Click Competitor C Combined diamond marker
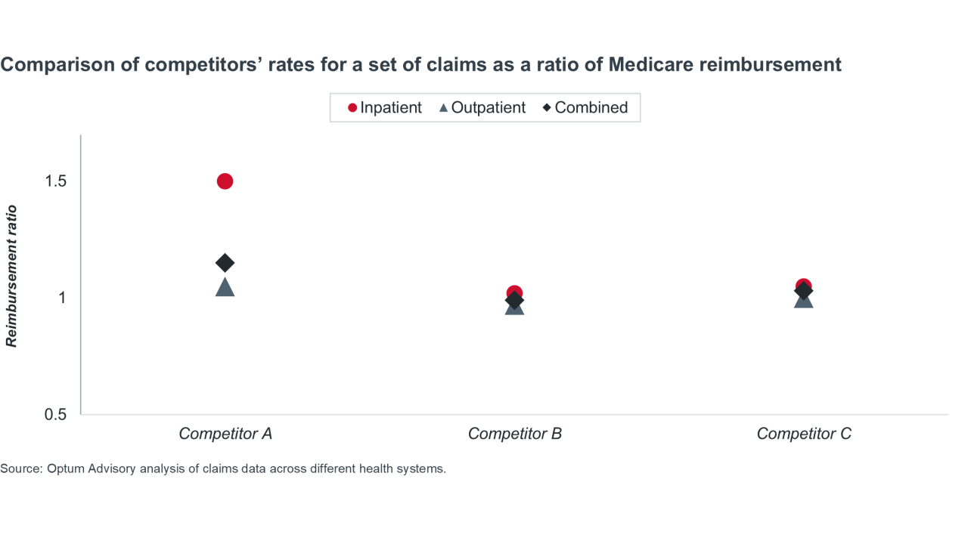 click(804, 292)
